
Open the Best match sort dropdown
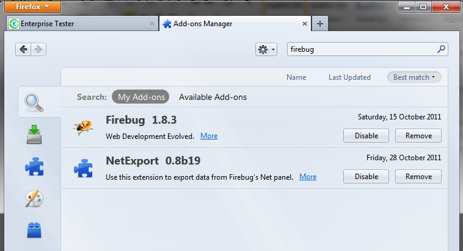tap(414, 77)
